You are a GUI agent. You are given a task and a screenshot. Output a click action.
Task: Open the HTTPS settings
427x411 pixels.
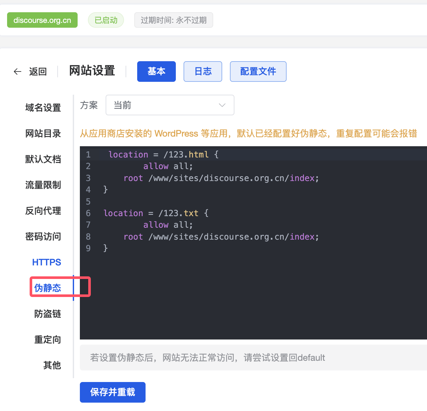[x=46, y=262]
